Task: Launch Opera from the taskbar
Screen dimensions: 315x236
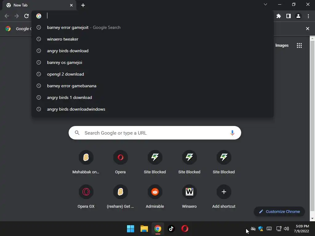Action: tap(185, 229)
